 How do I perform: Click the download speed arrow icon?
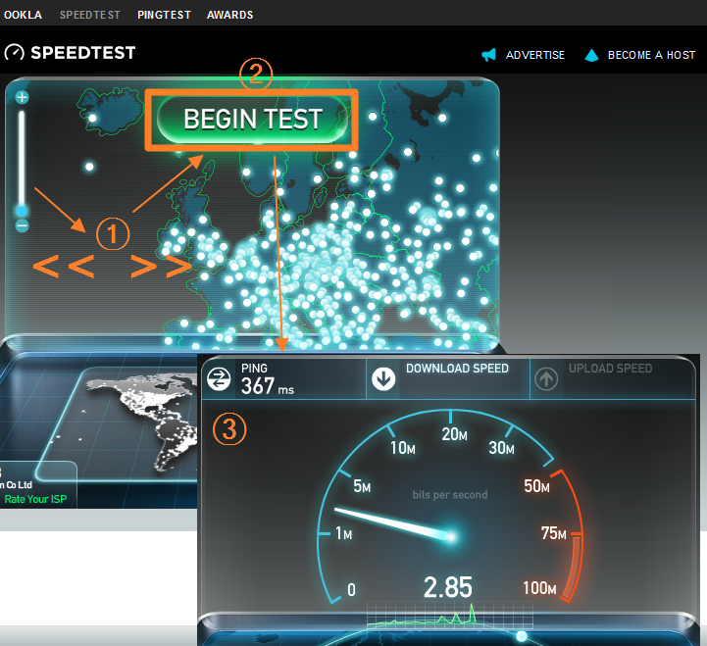tap(383, 378)
